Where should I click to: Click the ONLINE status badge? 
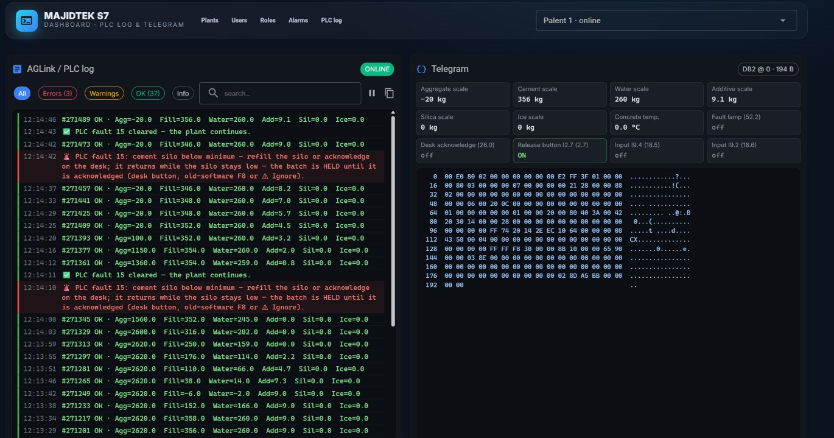coord(377,69)
